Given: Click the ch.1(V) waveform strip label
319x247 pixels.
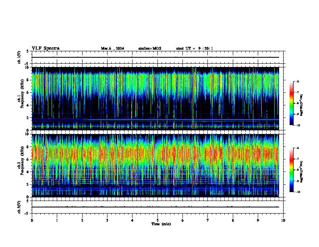Looking at the screenshot, I should (x=19, y=57).
